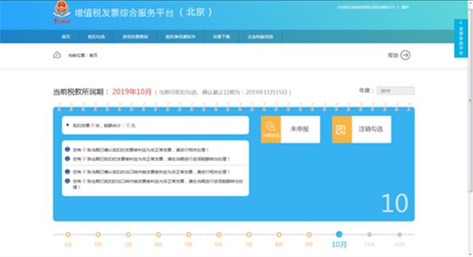Viewport: 473px width, 257px height.
Task: Select the 2月 timeline marker
Action: [x=98, y=235]
